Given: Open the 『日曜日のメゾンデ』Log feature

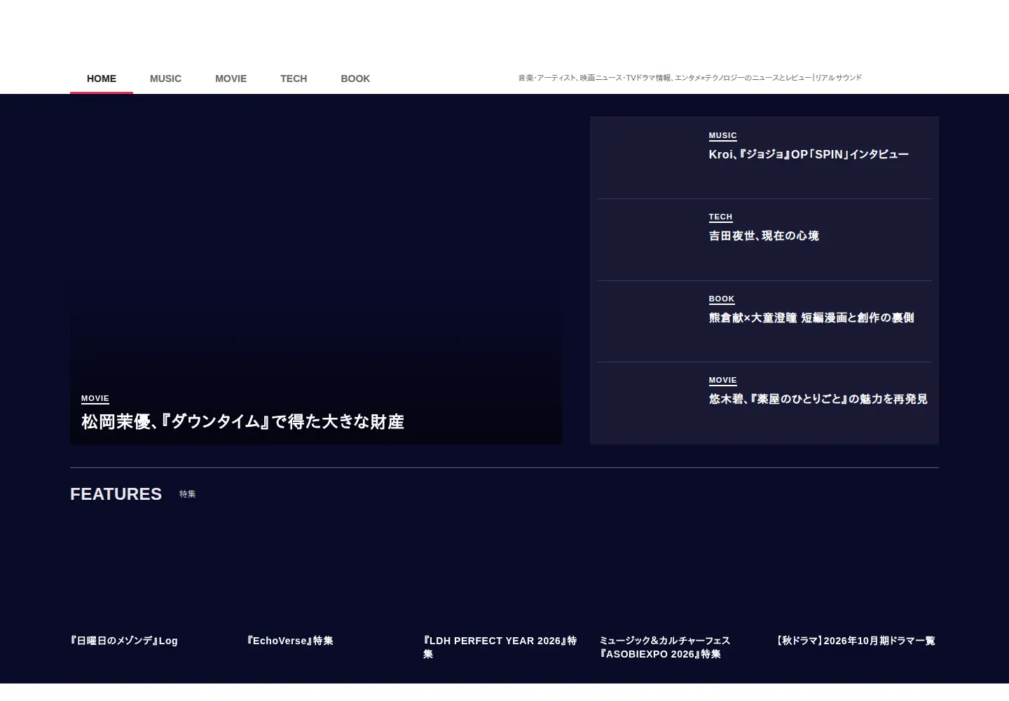Looking at the screenshot, I should click(x=124, y=641).
